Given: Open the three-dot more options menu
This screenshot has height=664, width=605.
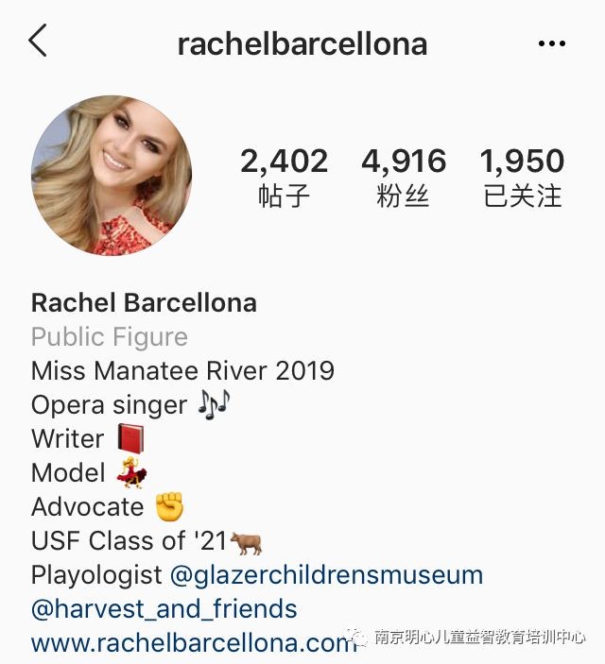Looking at the screenshot, I should [551, 43].
